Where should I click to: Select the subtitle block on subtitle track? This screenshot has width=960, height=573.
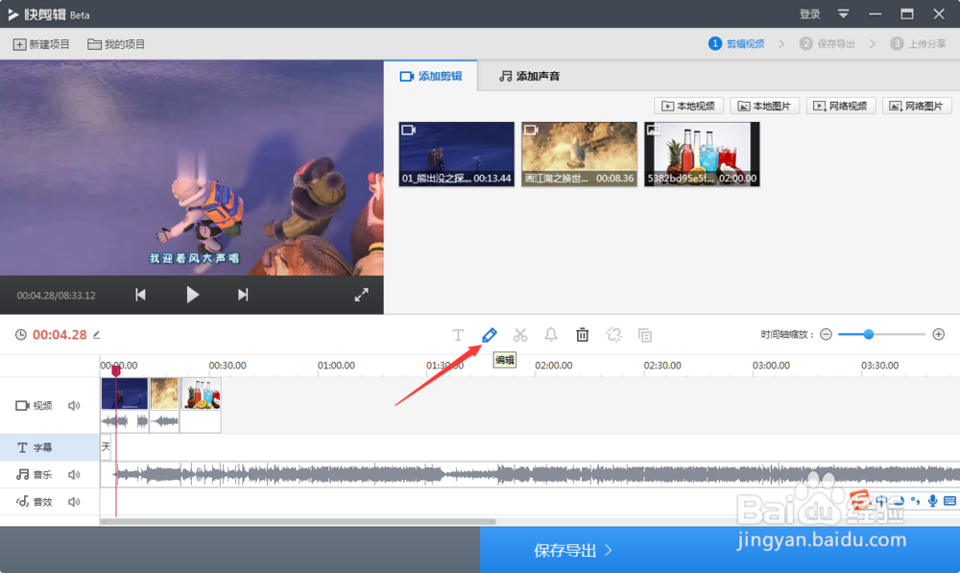pos(106,447)
